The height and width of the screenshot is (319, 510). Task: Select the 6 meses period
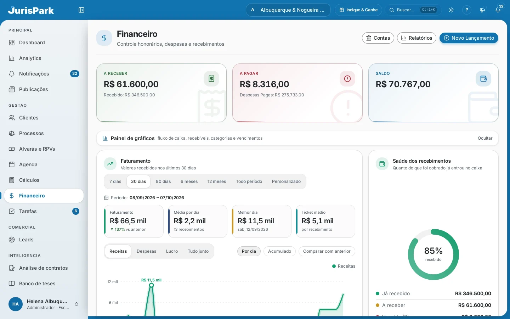click(189, 181)
